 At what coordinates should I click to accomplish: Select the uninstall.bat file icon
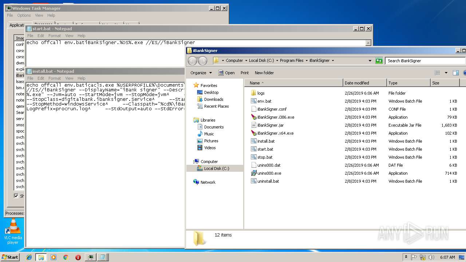pyautogui.click(x=254, y=181)
